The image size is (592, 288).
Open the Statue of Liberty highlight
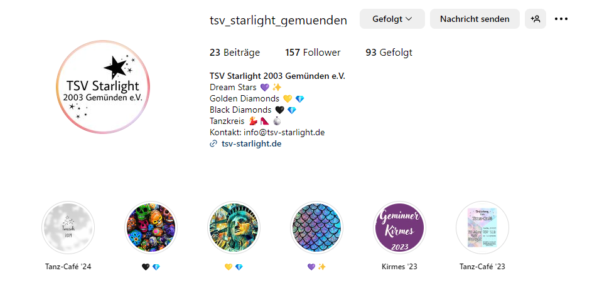234,227
